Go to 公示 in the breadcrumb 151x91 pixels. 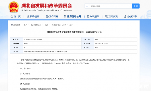tap(71, 25)
